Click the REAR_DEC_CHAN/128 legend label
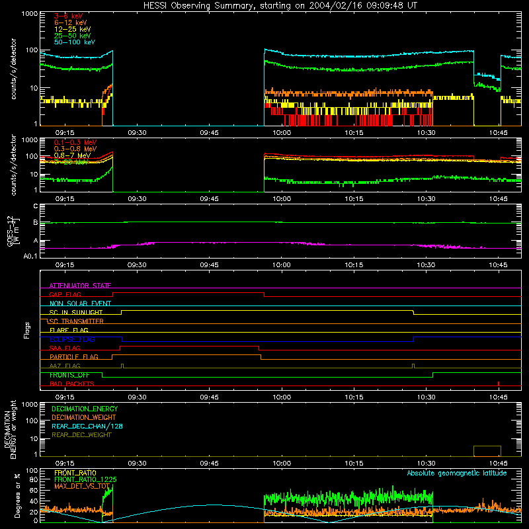Screen dimensions: 529x529 tap(87, 427)
